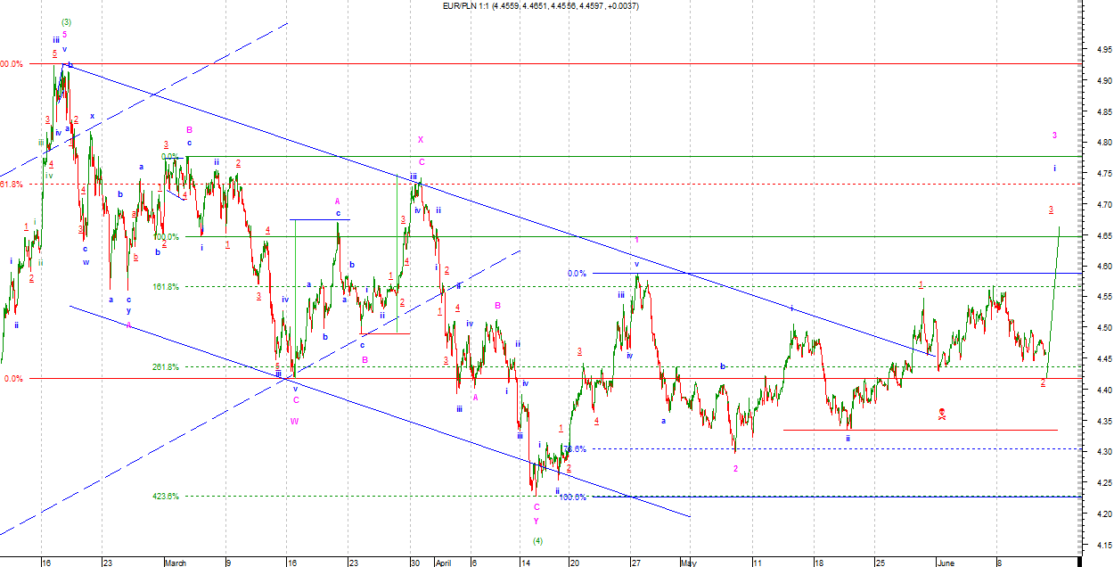The image size is (1114, 567).
Task: Click the 4.95 price axis value
Action: tap(1102, 49)
